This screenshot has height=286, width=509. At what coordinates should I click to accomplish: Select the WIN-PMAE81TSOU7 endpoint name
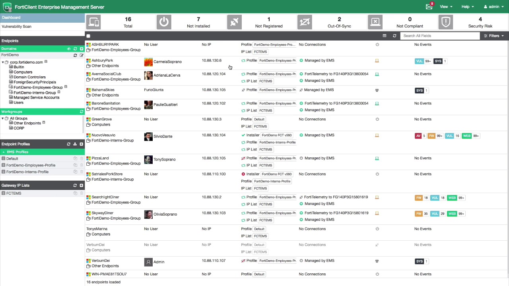point(109,274)
